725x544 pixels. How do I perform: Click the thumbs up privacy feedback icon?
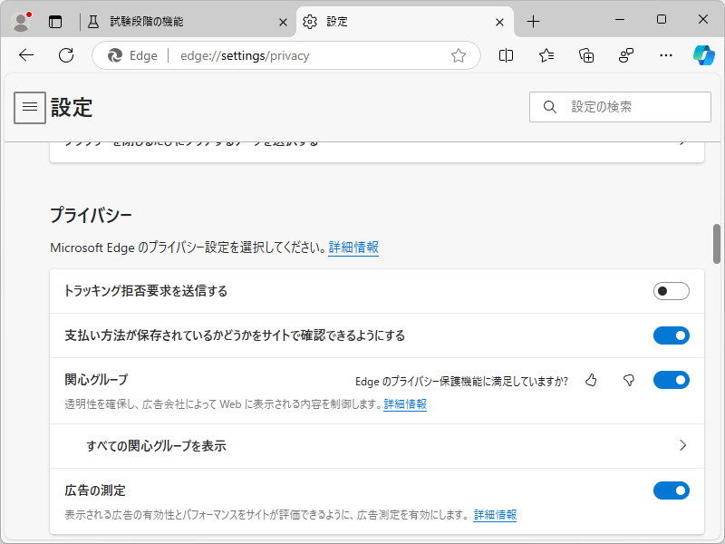pos(591,380)
